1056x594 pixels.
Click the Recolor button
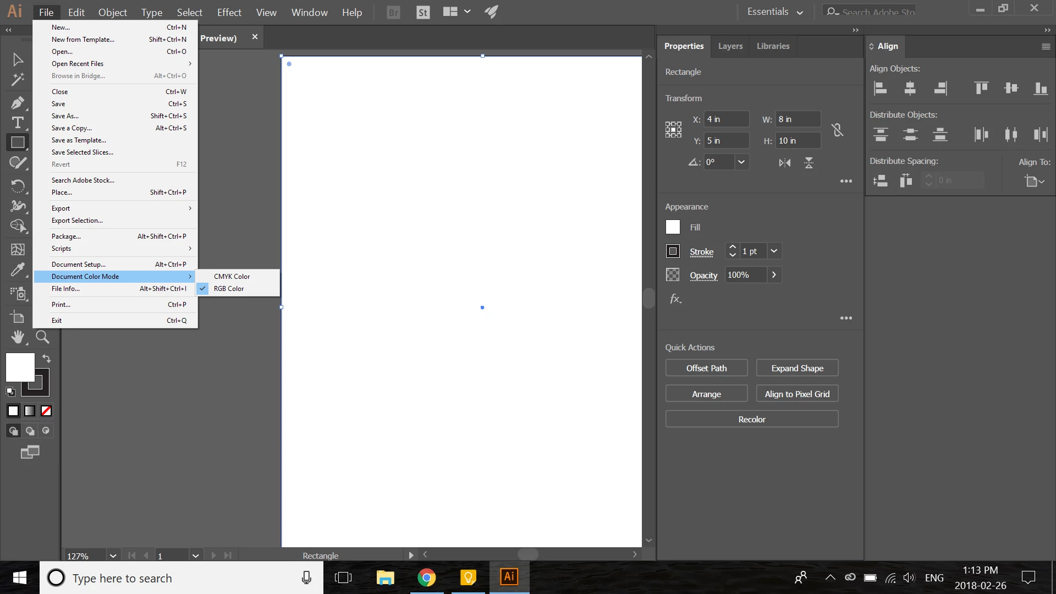click(x=751, y=419)
